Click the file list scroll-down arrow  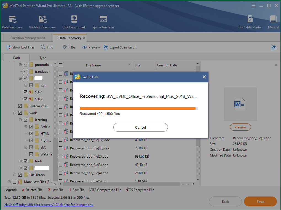tap(198, 180)
